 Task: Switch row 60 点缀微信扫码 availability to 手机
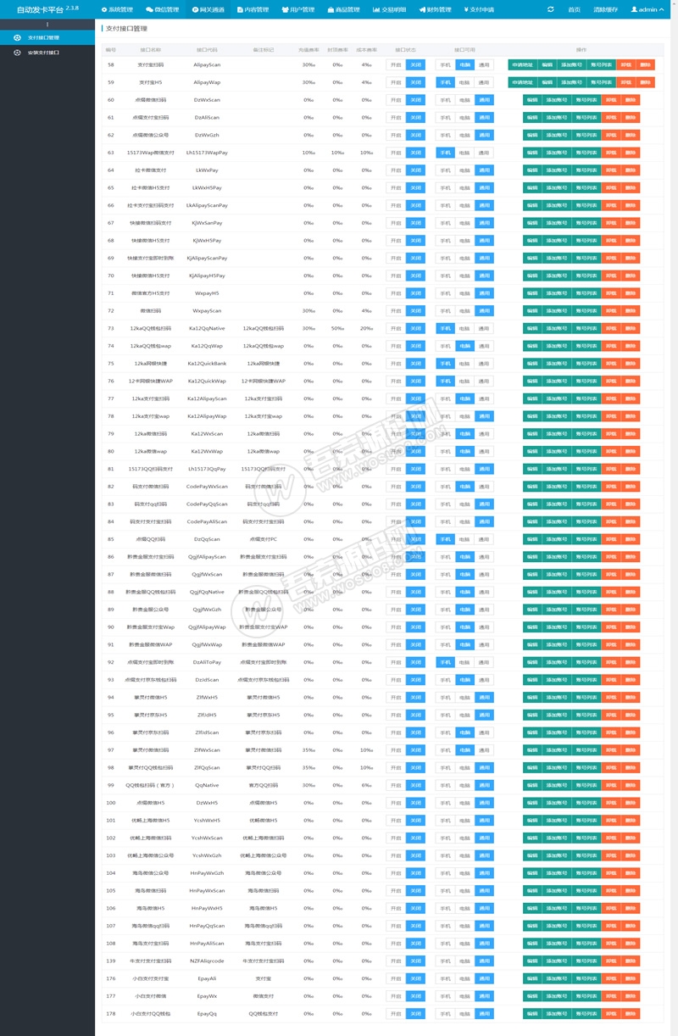pyautogui.click(x=444, y=100)
